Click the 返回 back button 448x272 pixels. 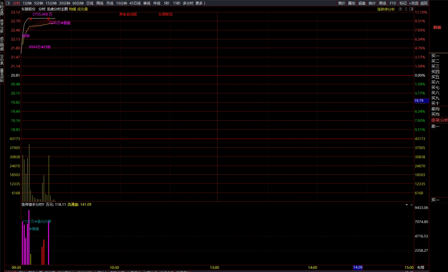coord(424,3)
